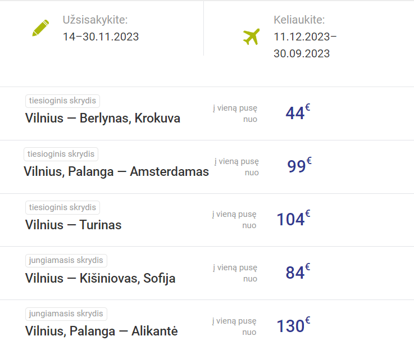Click the 84 € price
This screenshot has height=345, width=414.
pos(297,272)
